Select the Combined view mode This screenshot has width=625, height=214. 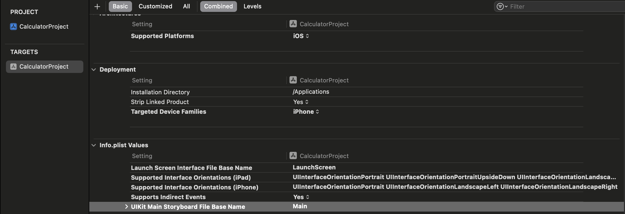tap(218, 6)
